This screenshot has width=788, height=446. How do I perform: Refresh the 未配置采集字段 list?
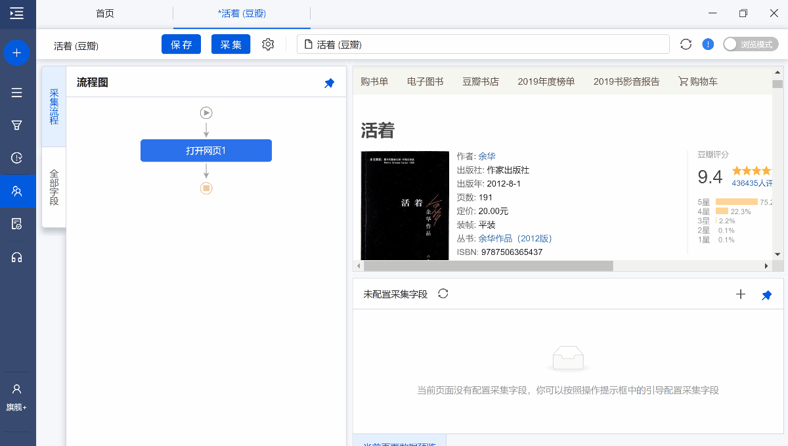coord(443,294)
